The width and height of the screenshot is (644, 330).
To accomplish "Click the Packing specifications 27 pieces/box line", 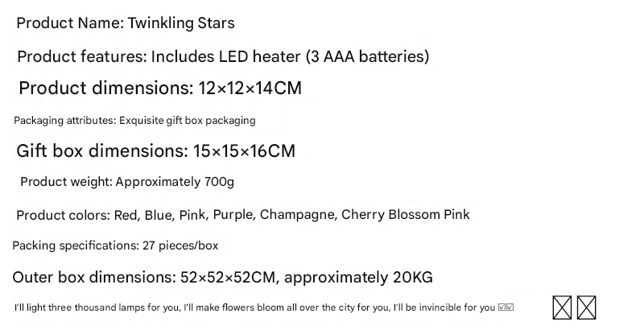I will pos(115,245).
